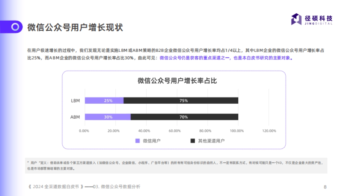Screen dimensions: 348x196
Task: Open the highlighted link 微信公众号仍是获客的重点渠道之一
Action: 194,58
